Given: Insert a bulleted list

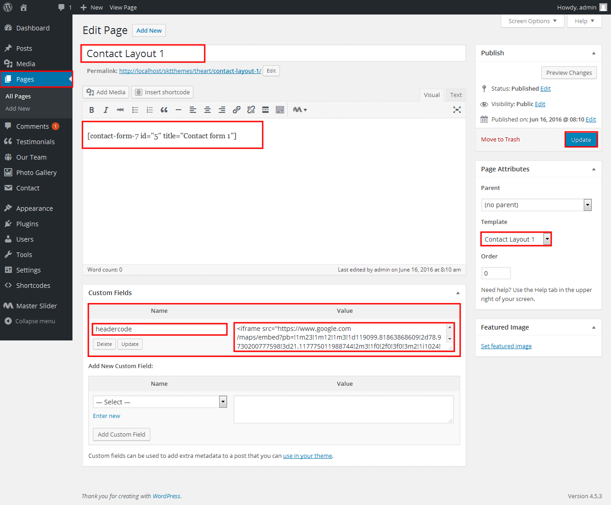Looking at the screenshot, I should (x=135, y=110).
